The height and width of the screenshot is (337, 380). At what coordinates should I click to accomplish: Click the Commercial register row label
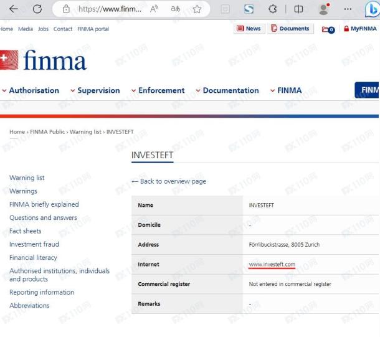(x=164, y=284)
